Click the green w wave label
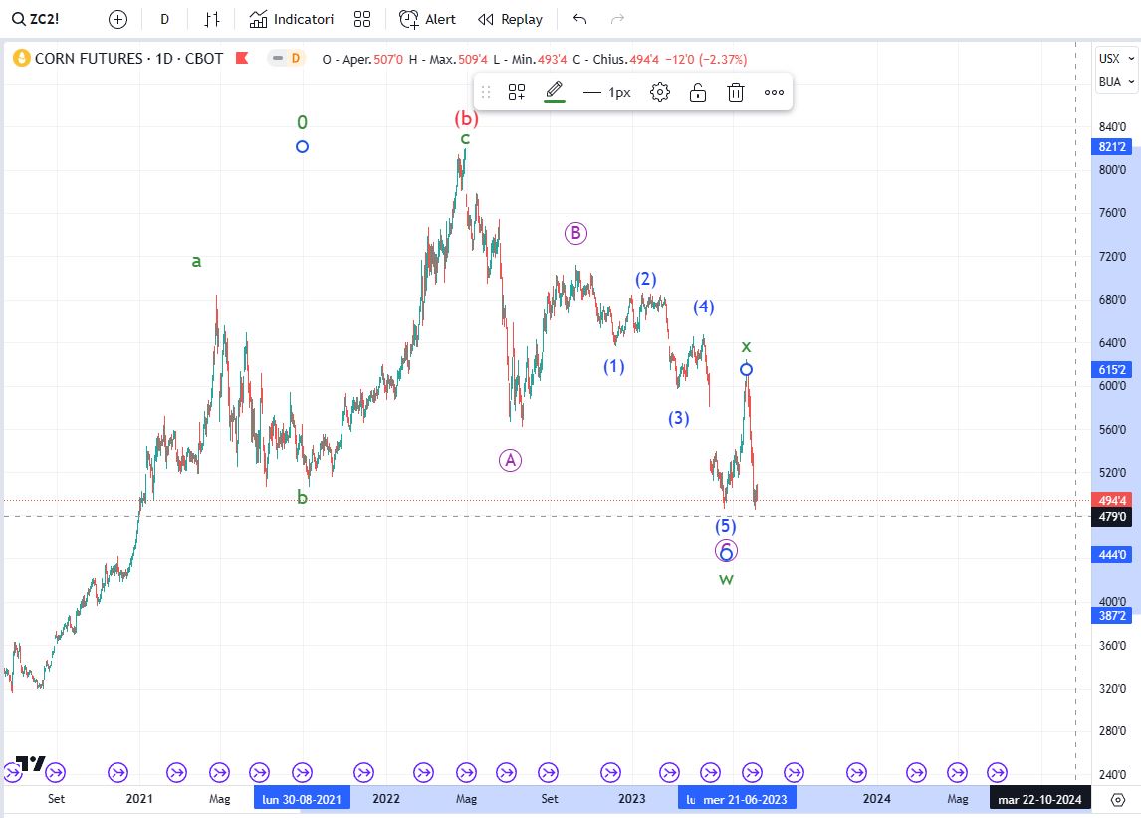 pyautogui.click(x=726, y=579)
